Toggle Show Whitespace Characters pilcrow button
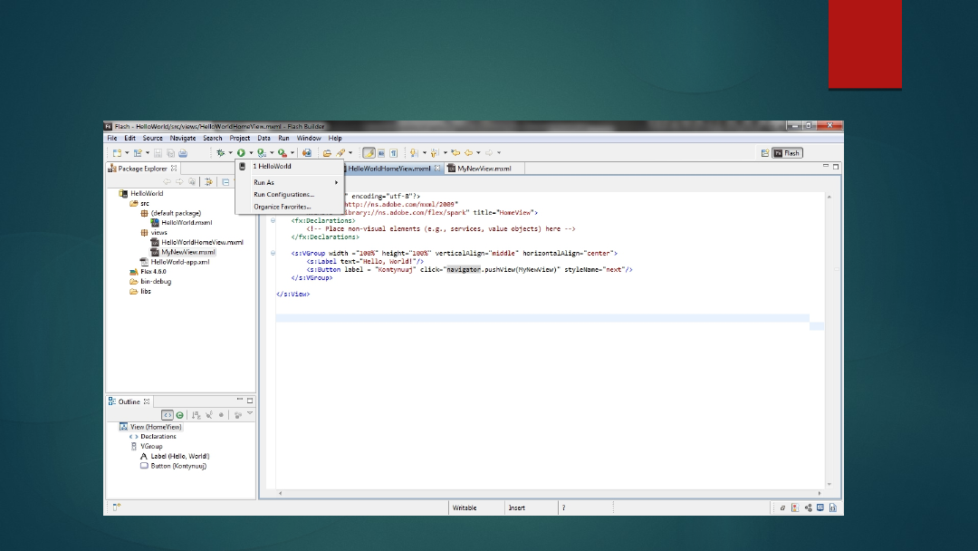The height and width of the screenshot is (551, 978). pyautogui.click(x=394, y=153)
